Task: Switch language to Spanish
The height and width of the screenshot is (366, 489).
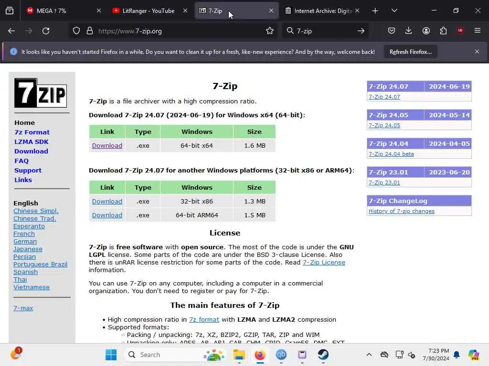Action: [x=26, y=272]
